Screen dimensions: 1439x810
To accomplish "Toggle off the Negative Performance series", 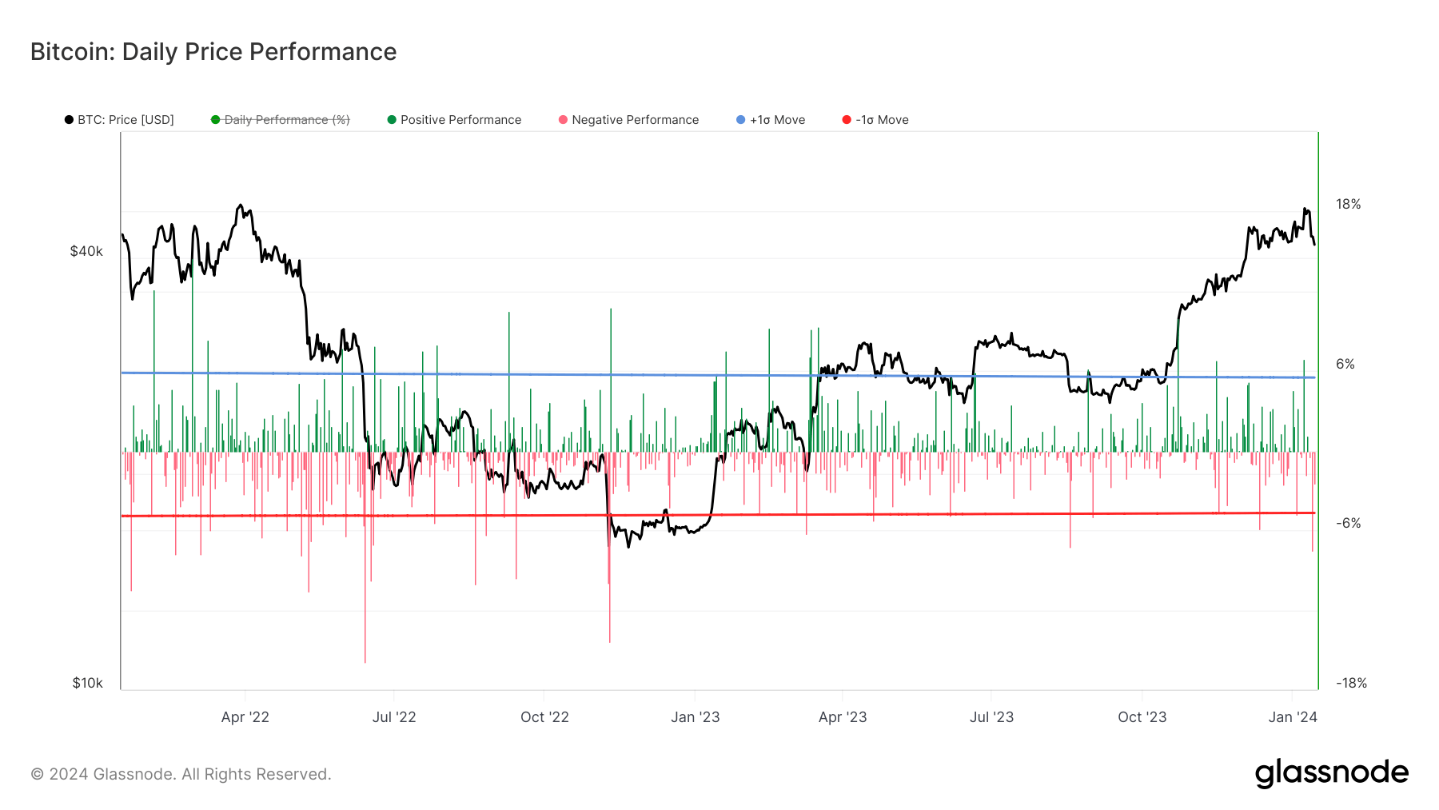I will click(636, 119).
